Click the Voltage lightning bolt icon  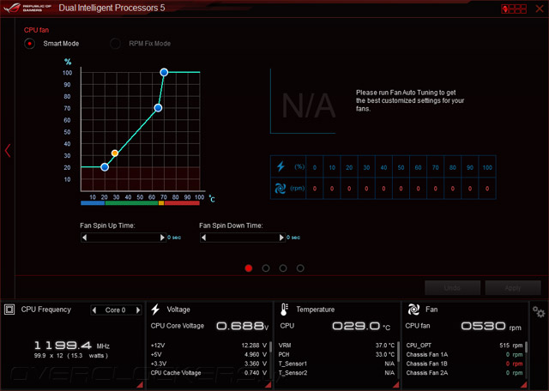tap(155, 310)
